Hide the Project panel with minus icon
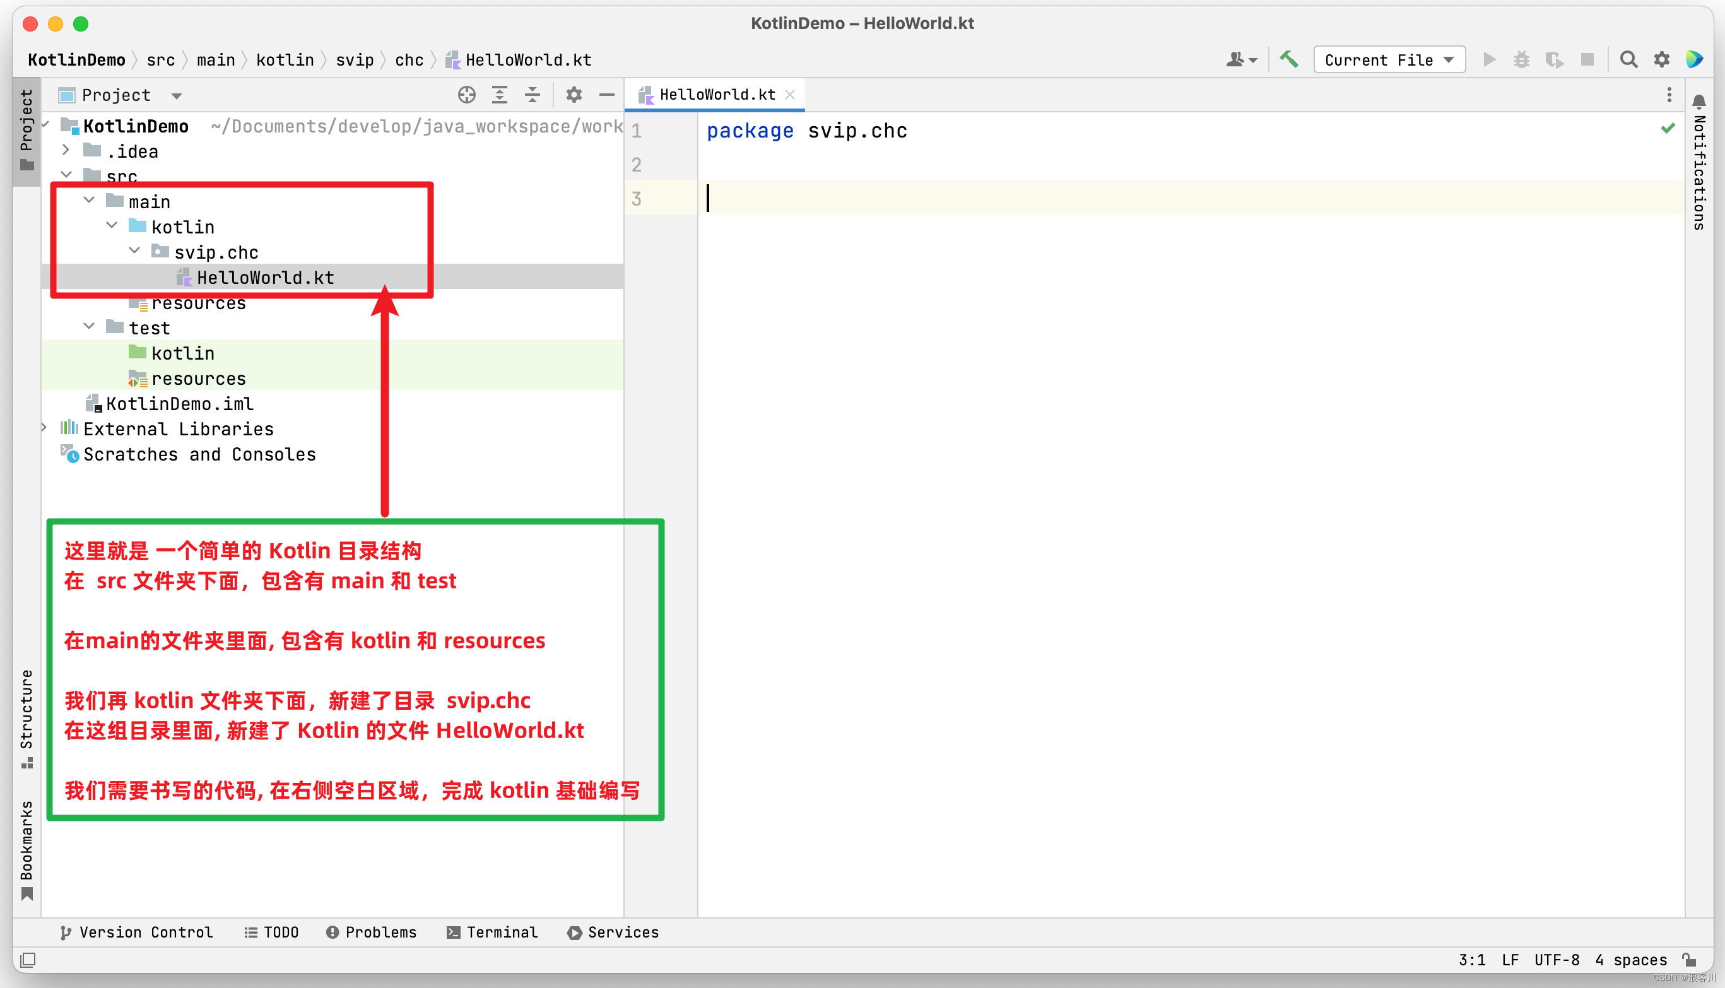Image resolution: width=1725 pixels, height=988 pixels. [x=608, y=95]
